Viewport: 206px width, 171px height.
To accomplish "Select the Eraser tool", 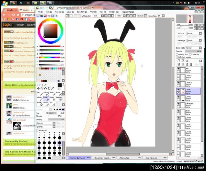I will coord(46,99).
